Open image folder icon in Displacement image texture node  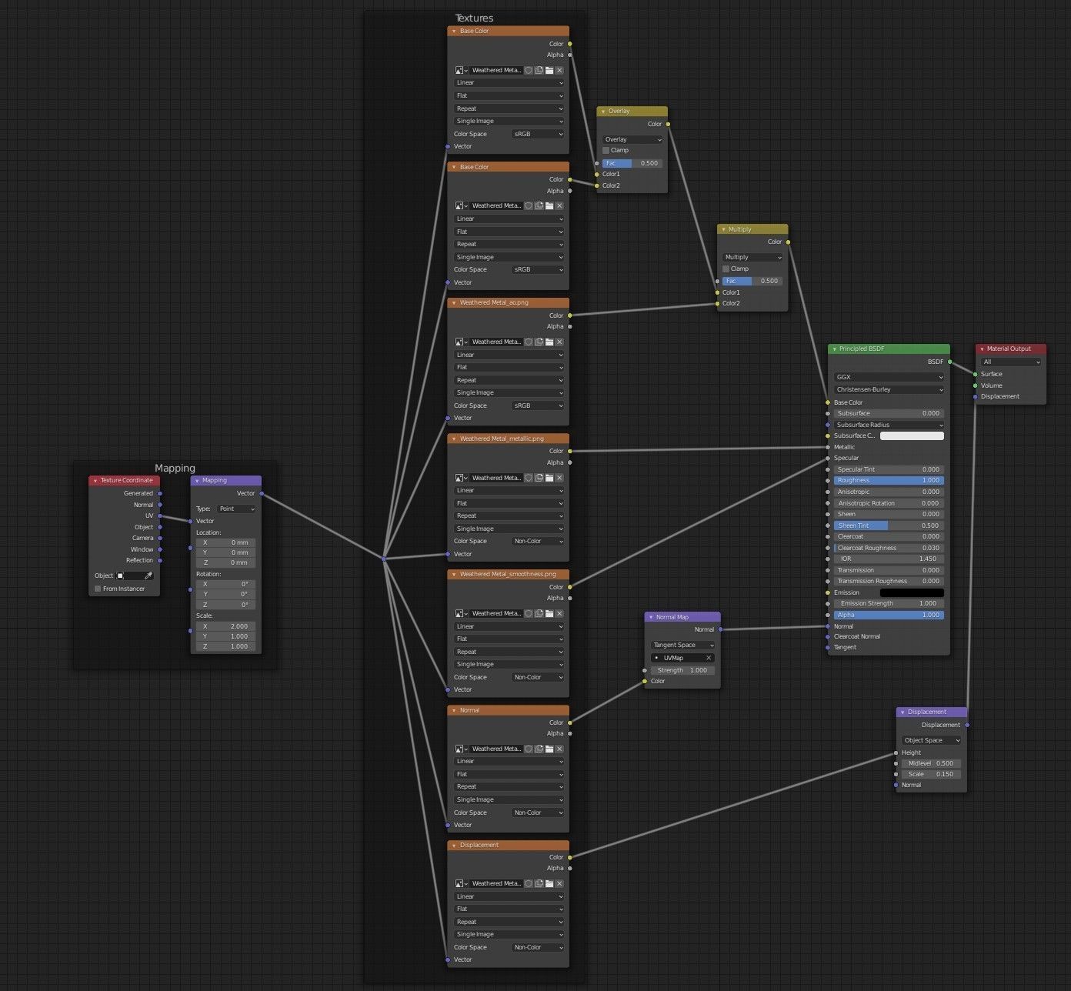point(549,883)
